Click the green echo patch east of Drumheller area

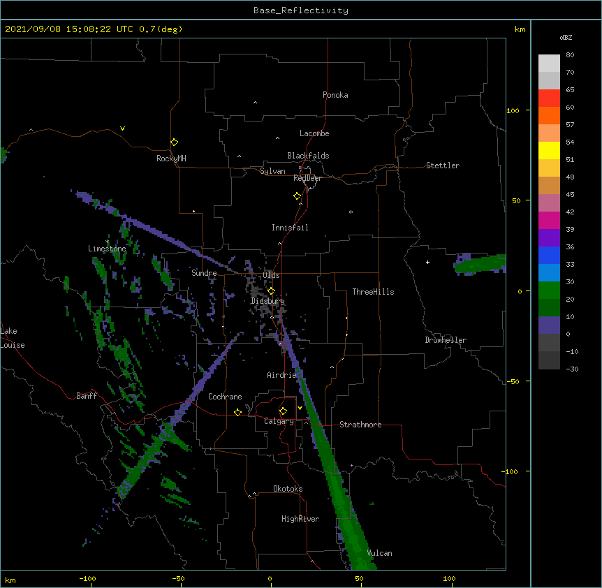[x=480, y=264]
